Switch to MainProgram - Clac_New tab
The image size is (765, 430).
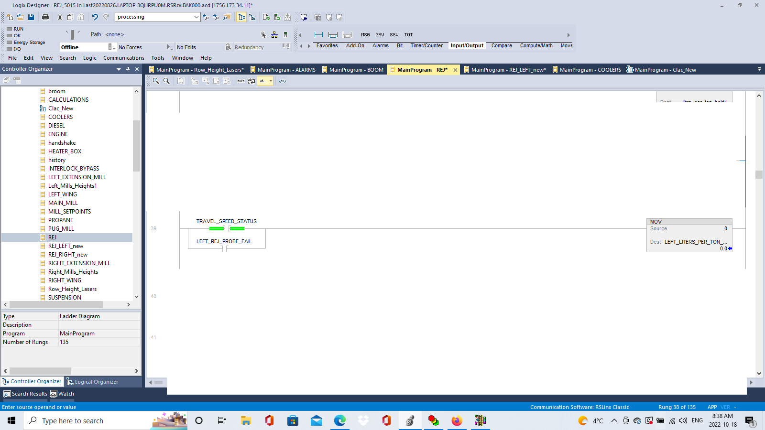[661, 70]
